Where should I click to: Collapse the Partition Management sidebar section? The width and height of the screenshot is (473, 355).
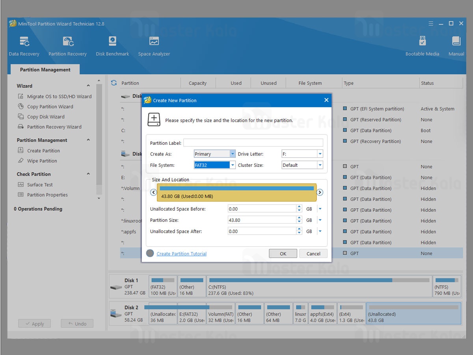pyautogui.click(x=88, y=140)
